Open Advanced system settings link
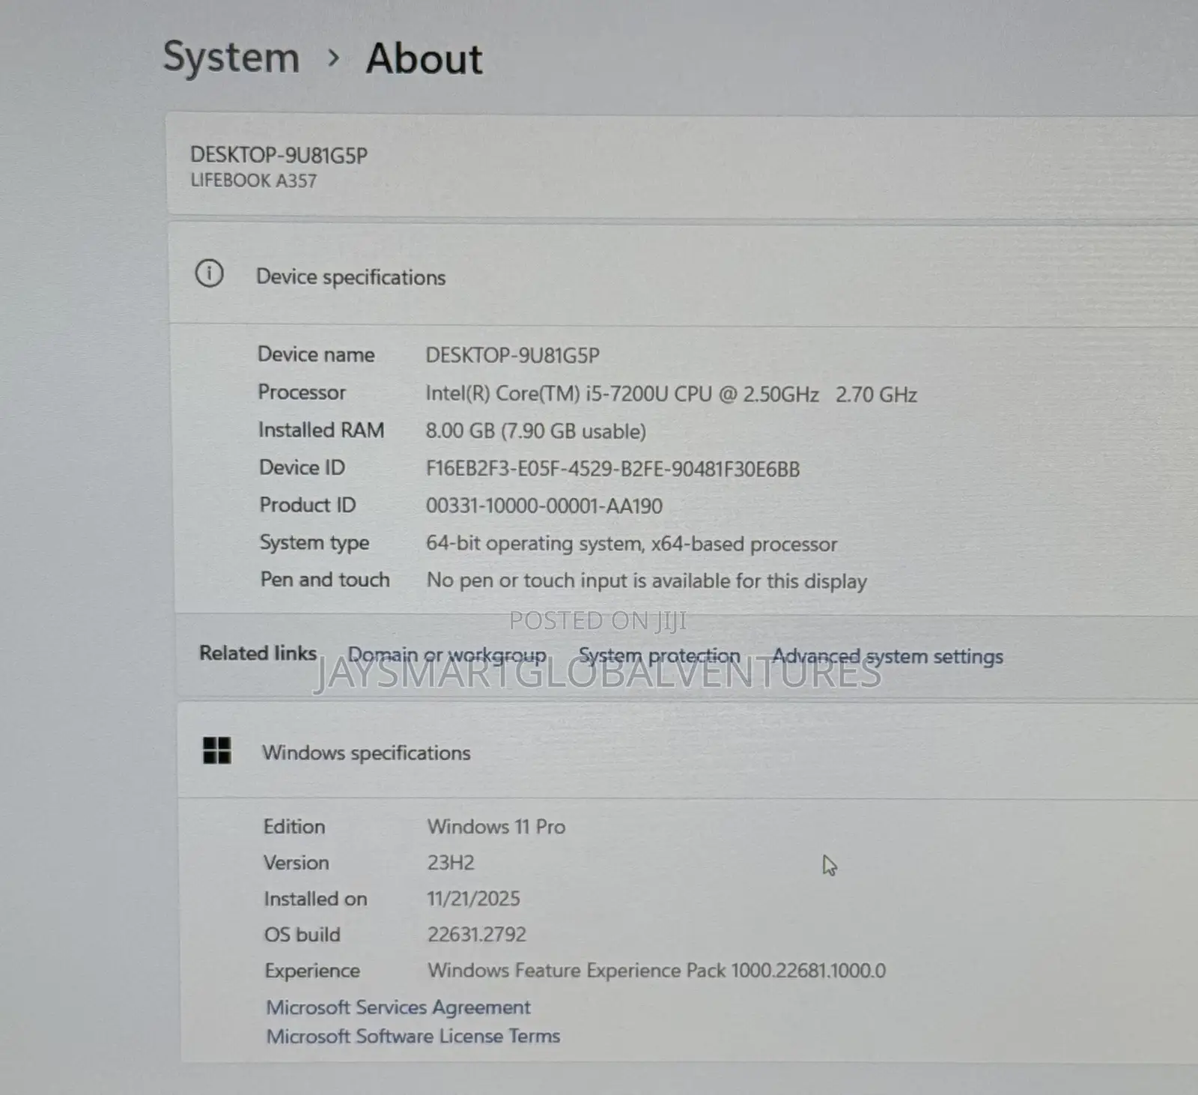This screenshot has height=1095, width=1198. 888,657
